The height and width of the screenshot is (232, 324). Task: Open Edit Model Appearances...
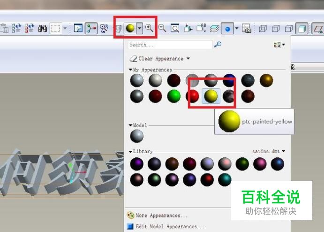click(166, 226)
